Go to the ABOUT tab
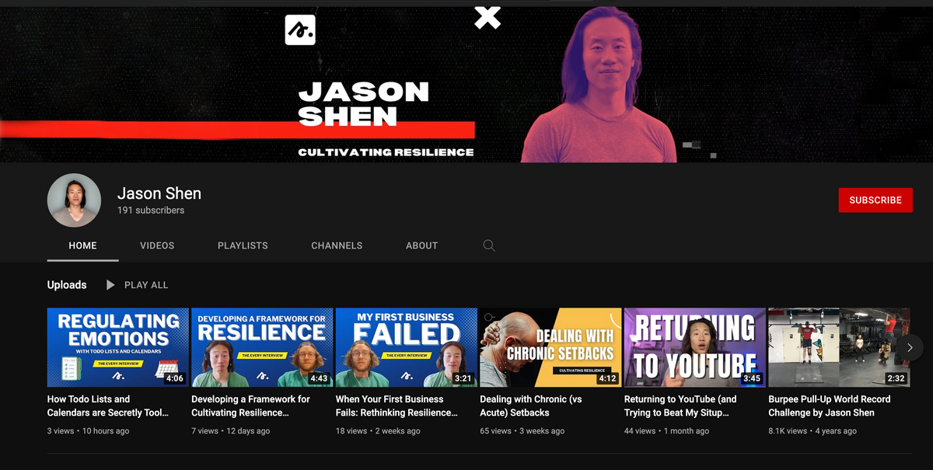Screen dimensions: 933x470 [x=421, y=245]
